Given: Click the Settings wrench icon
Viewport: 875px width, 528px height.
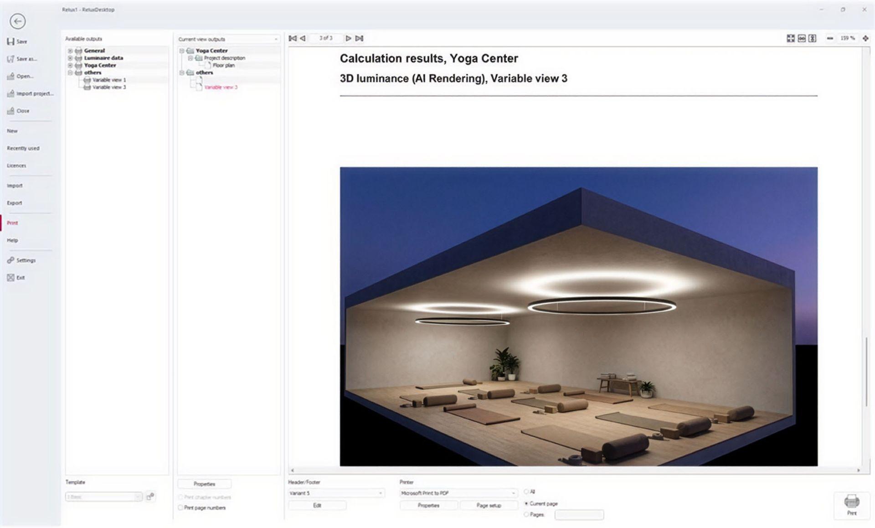Looking at the screenshot, I should pos(10,260).
